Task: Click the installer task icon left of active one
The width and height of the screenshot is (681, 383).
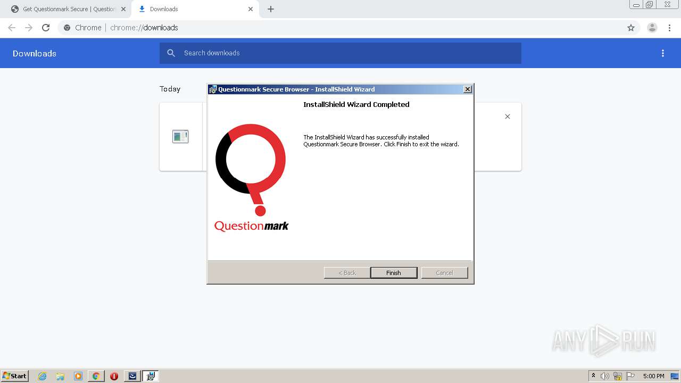Action: [132, 376]
